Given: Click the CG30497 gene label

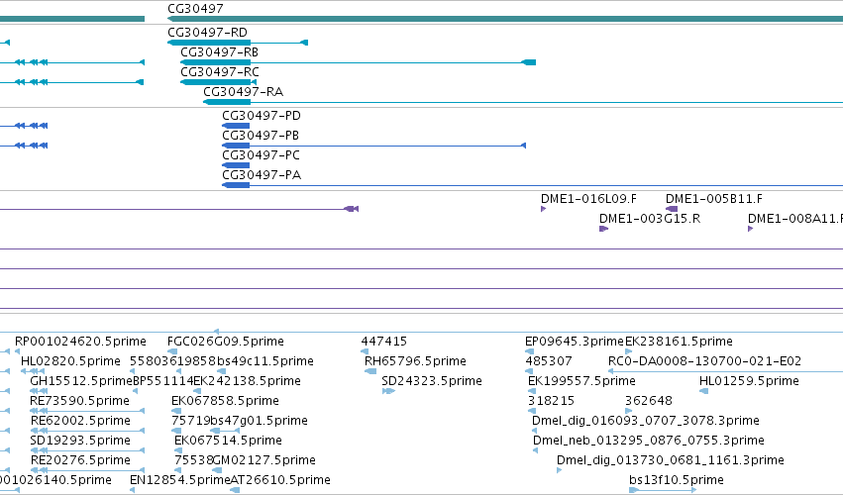Looking at the screenshot, I should (x=195, y=9).
